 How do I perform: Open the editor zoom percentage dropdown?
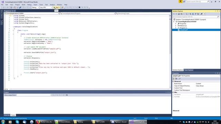click(7, 89)
